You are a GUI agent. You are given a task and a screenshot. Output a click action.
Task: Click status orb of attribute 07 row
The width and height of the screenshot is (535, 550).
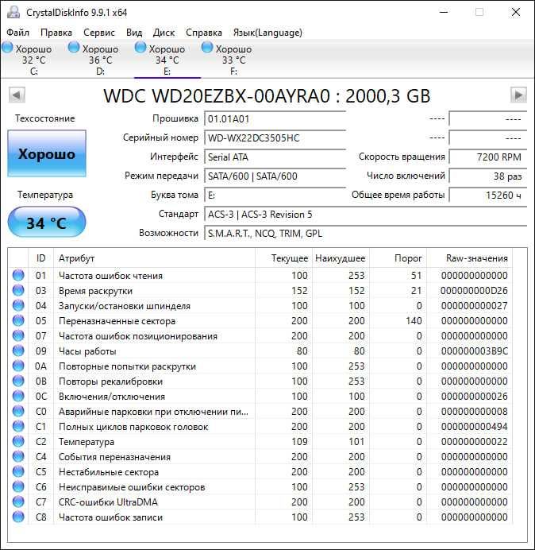pyautogui.click(x=18, y=335)
